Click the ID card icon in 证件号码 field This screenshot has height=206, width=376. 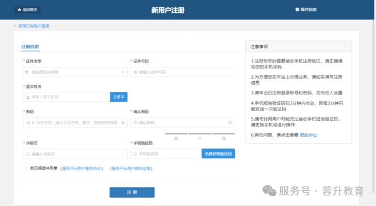pyautogui.click(x=134, y=72)
